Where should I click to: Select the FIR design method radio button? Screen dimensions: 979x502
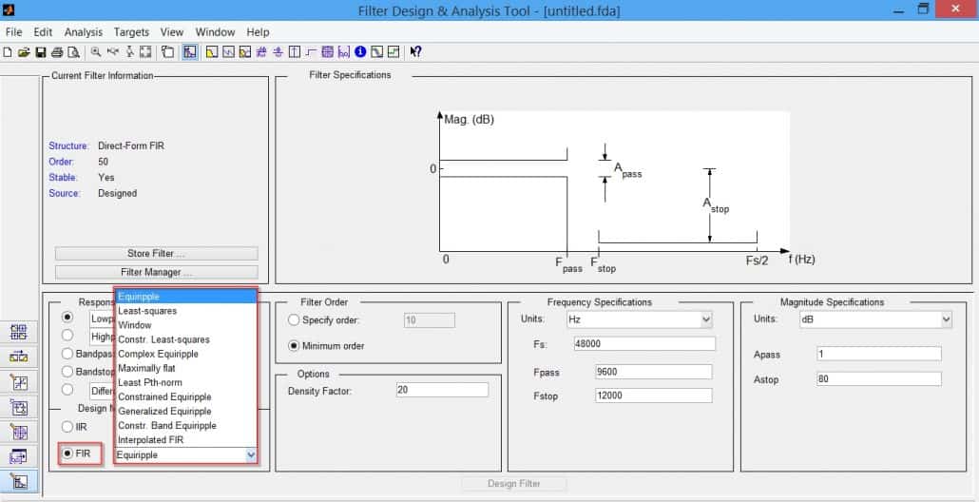tap(67, 454)
